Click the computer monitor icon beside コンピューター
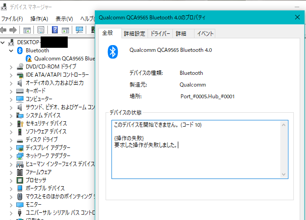The height and width of the screenshot is (220, 306). tap(20, 99)
